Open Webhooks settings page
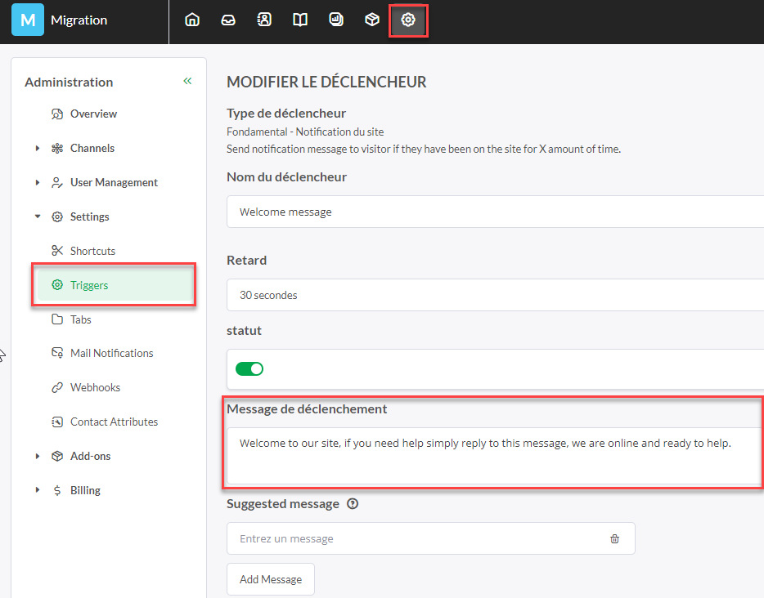764x598 pixels. (x=95, y=388)
